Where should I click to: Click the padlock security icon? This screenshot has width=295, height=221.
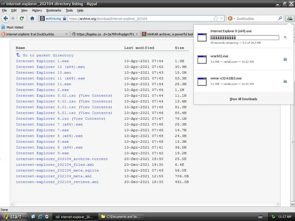pyautogui.click(x=65, y=18)
